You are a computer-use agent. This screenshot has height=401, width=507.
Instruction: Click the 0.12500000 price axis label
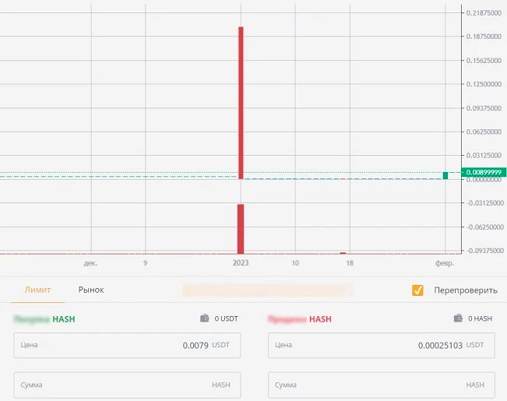(484, 84)
